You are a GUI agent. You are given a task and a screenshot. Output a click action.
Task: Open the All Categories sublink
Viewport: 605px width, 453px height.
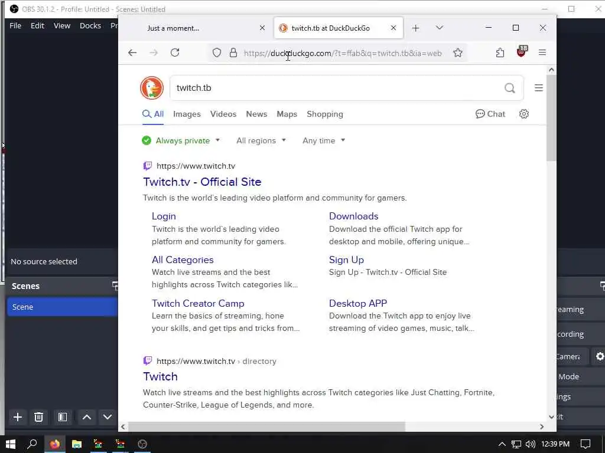point(183,260)
